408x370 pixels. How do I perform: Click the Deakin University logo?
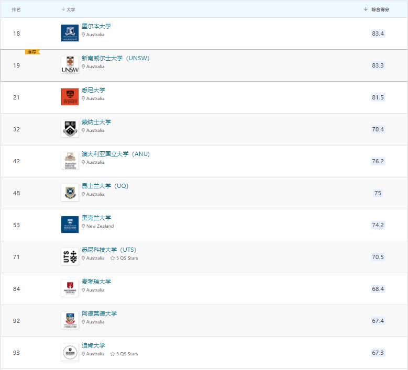70,352
